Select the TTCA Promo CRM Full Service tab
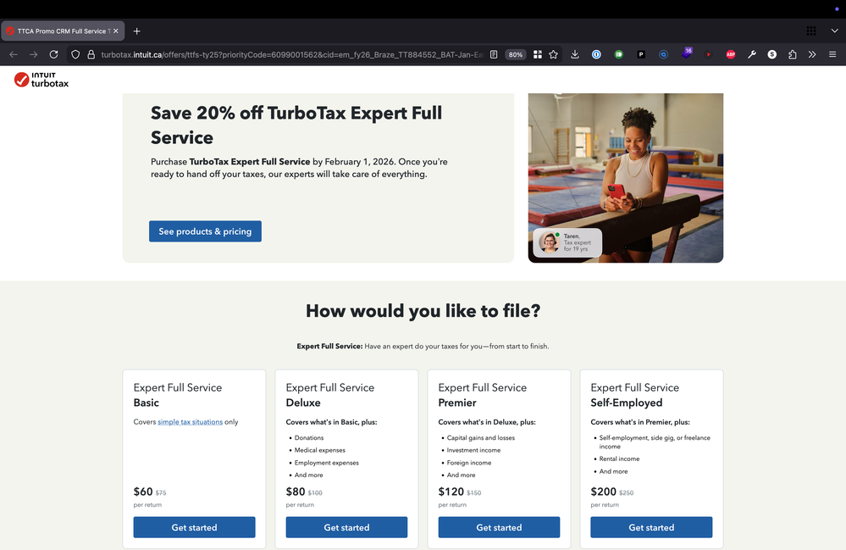Screen dimensions: 846x550 tap(63, 31)
